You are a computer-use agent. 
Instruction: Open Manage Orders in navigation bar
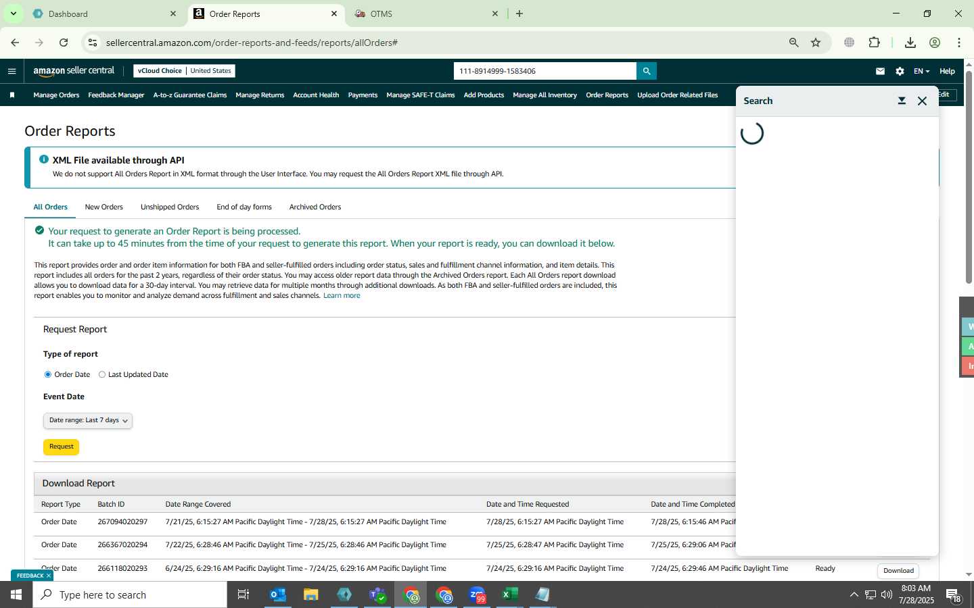pyautogui.click(x=56, y=95)
